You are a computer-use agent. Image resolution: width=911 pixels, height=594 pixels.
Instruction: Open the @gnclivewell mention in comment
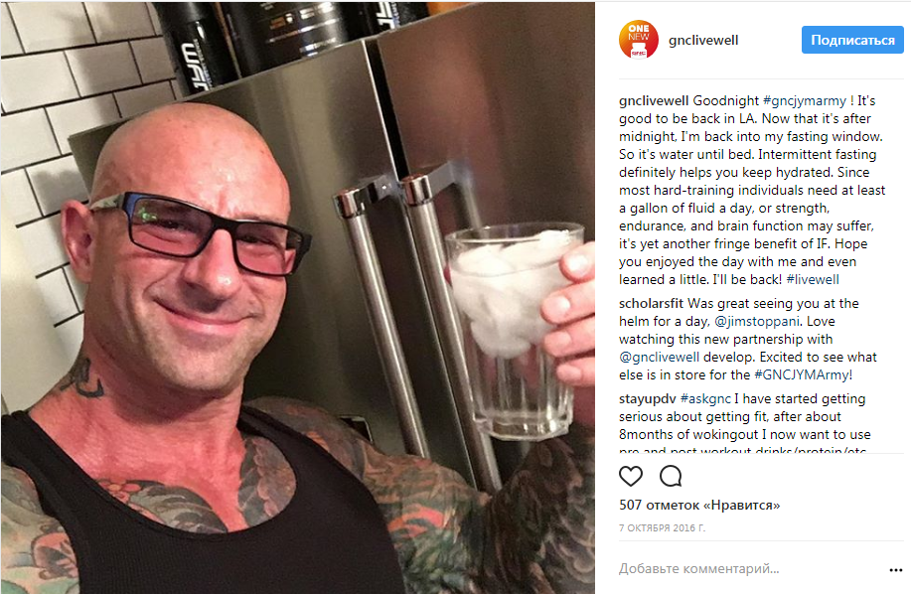click(659, 358)
